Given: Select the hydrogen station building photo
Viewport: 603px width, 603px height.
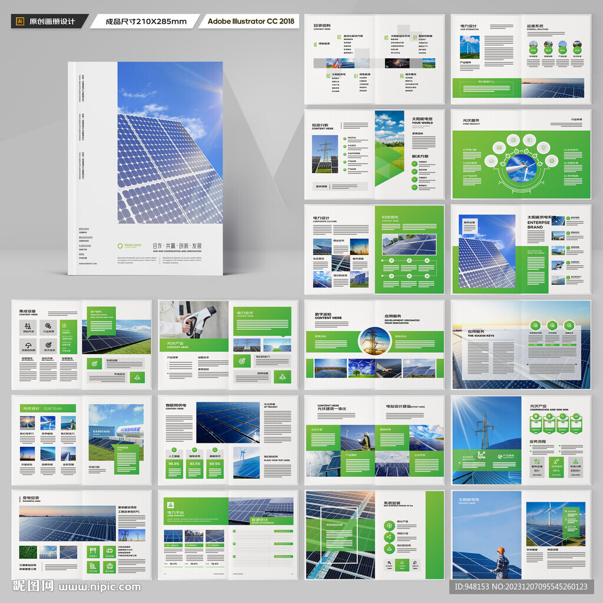Looking at the screenshot, I should click(116, 432).
